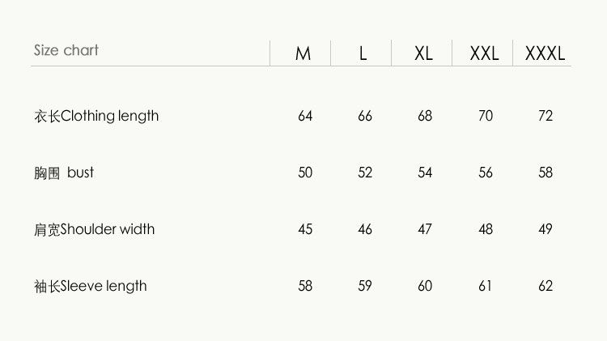The width and height of the screenshot is (607, 341).
Task: Click clothing length value 68 for XL
Action: coord(425,116)
